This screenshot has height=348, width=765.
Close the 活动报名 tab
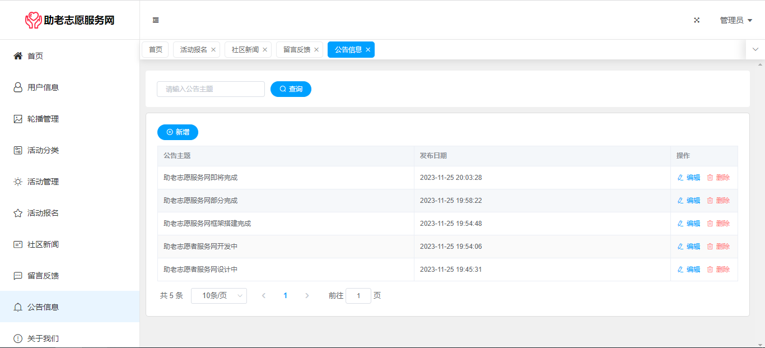tap(213, 50)
